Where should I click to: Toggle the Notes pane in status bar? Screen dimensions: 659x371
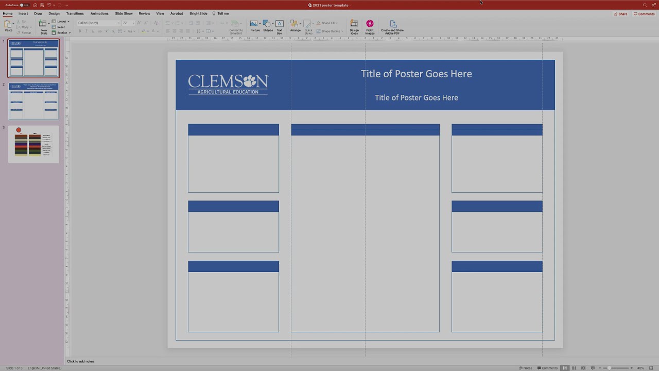(x=526, y=368)
